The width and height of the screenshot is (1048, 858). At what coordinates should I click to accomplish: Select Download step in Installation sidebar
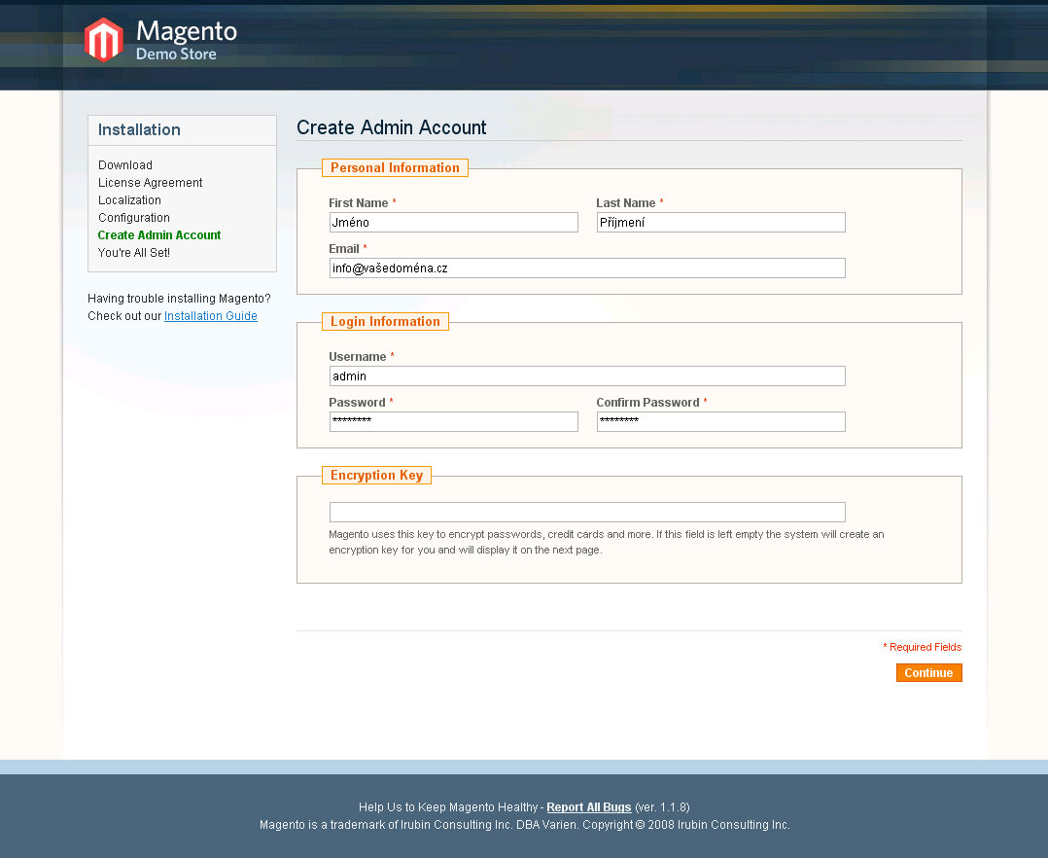pyautogui.click(x=125, y=165)
